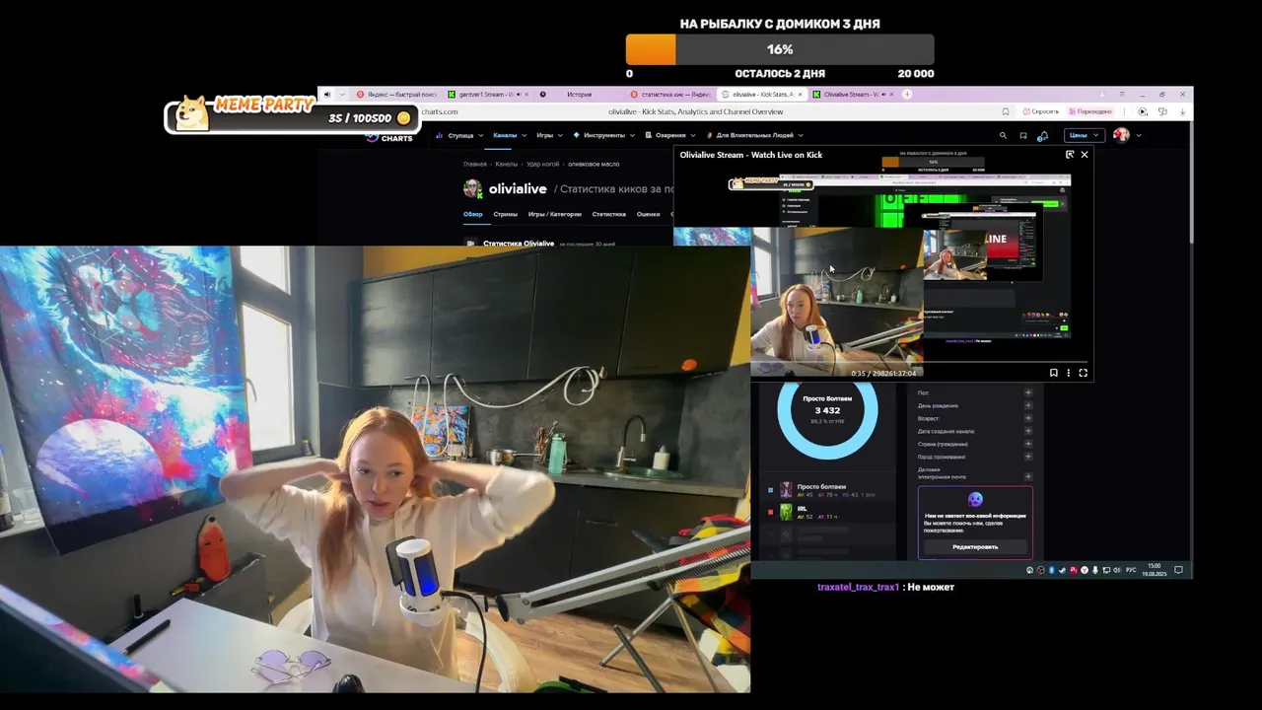Click the browser page vertical scrollbar
Viewport: 1262px width, 710px height.
[1189, 181]
